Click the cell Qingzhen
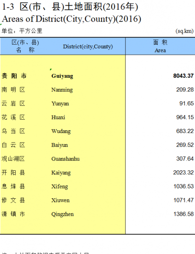The image size is (195, 254). [x=63, y=214]
